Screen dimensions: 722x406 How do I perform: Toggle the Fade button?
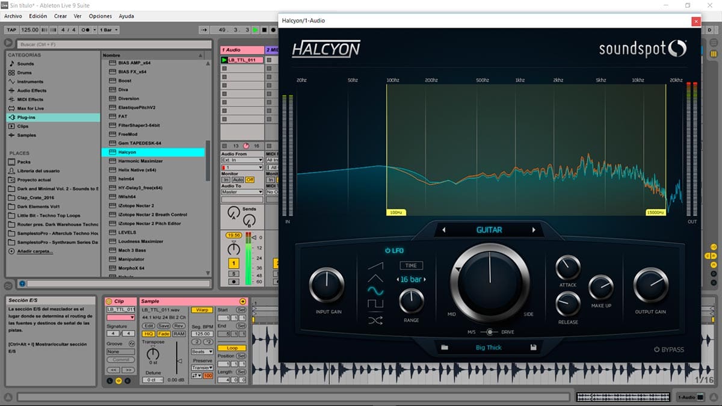(x=164, y=333)
